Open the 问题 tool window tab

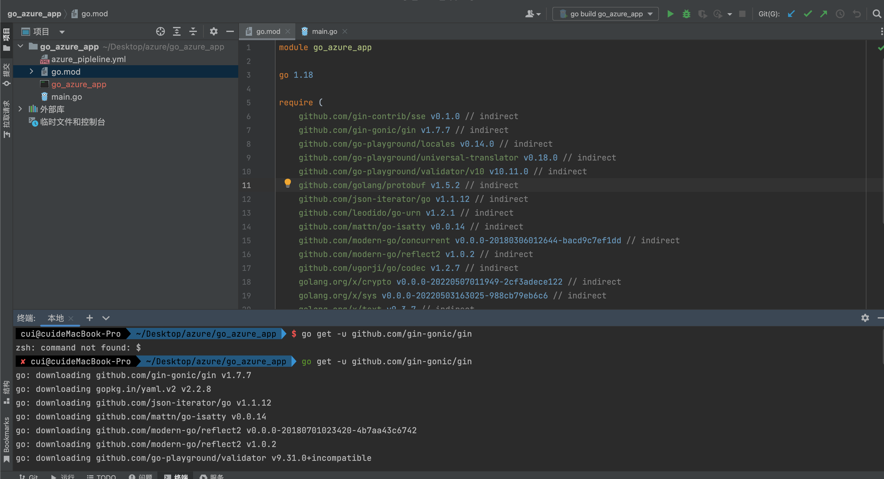(141, 476)
